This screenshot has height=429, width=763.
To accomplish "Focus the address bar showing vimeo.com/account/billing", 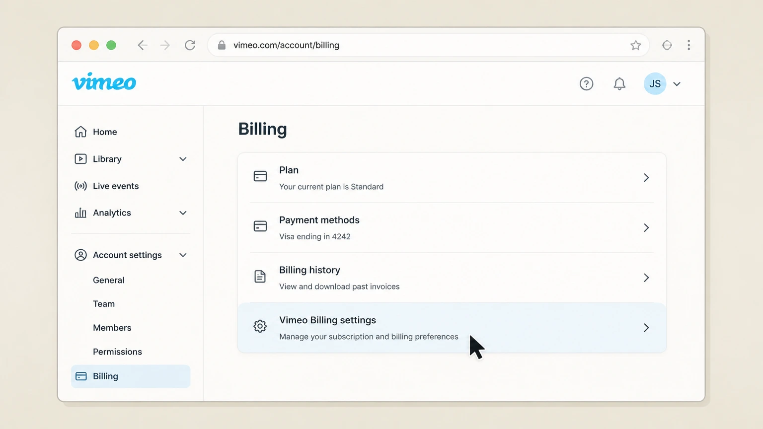I will [x=428, y=45].
